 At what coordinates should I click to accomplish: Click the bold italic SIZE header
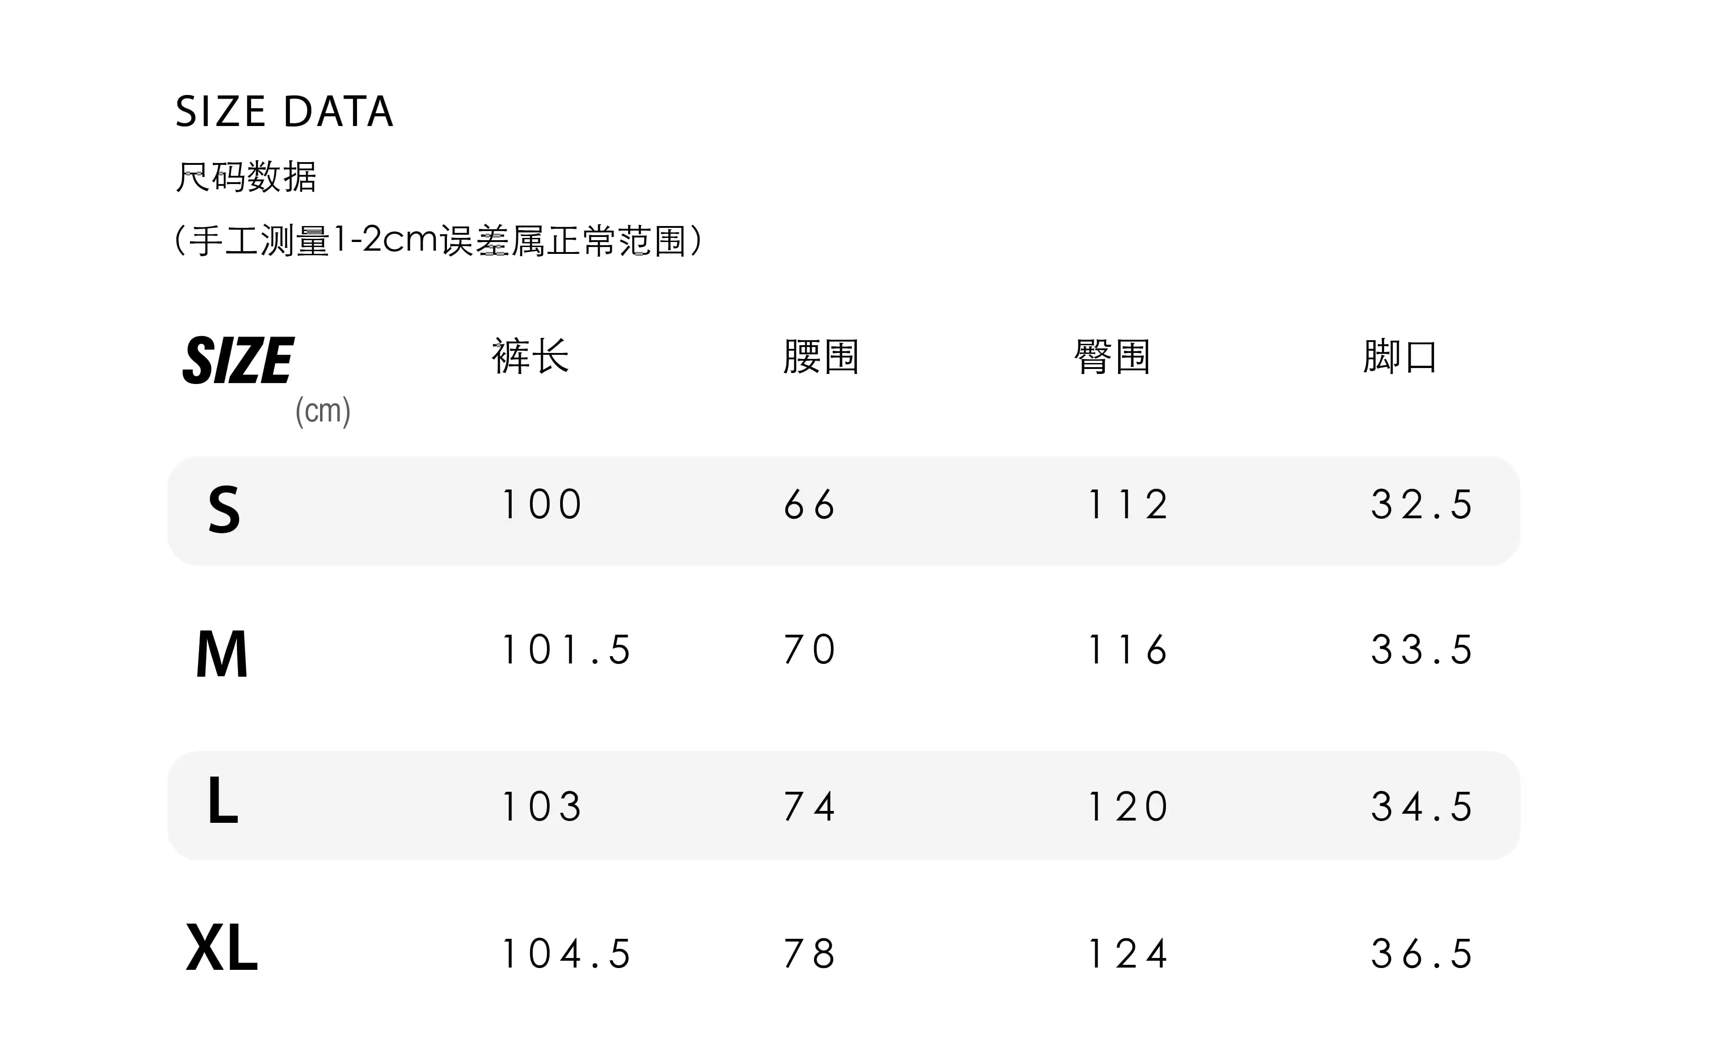click(237, 360)
